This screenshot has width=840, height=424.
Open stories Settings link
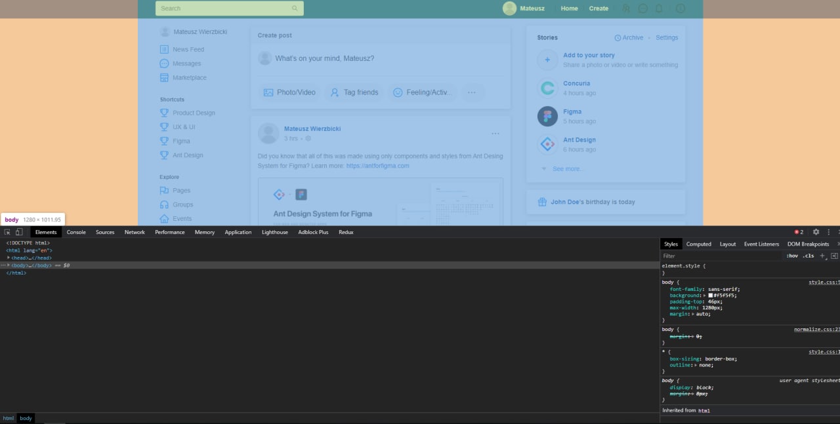[667, 37]
